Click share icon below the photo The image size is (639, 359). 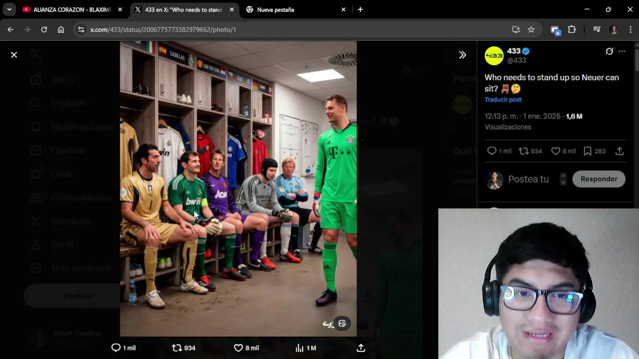point(361,348)
